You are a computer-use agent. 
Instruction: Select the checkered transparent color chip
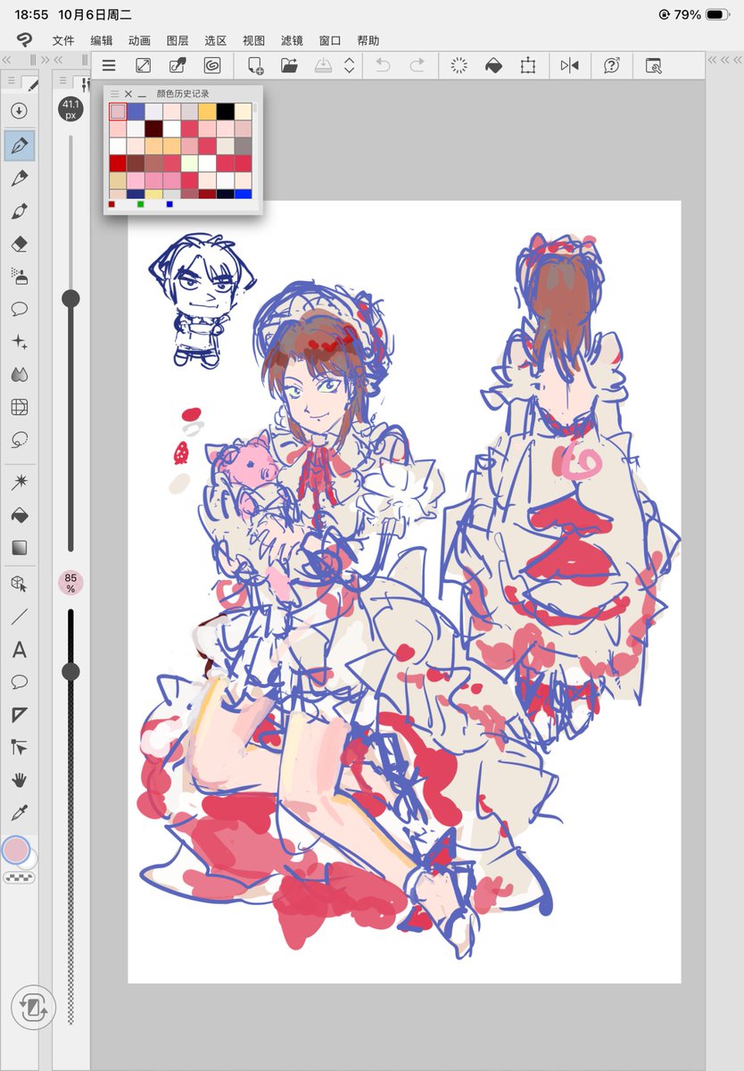pos(18,878)
